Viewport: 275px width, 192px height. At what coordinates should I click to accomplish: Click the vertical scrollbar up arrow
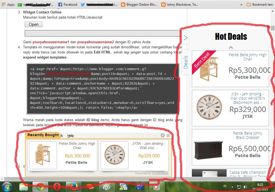(273, 11)
